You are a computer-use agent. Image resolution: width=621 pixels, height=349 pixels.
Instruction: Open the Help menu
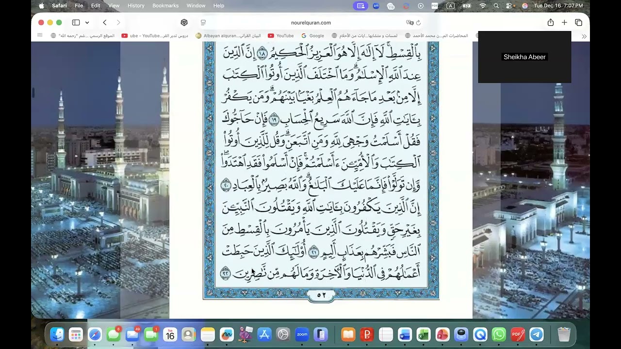click(x=219, y=6)
